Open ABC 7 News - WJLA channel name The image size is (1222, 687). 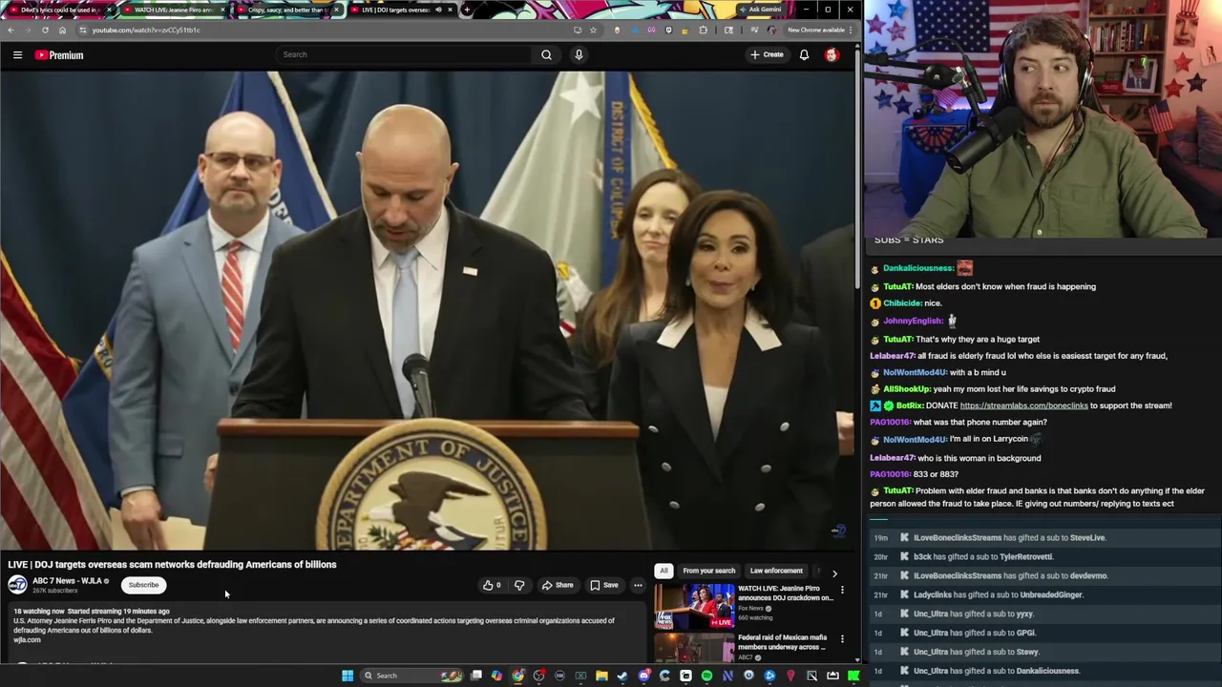point(67,581)
